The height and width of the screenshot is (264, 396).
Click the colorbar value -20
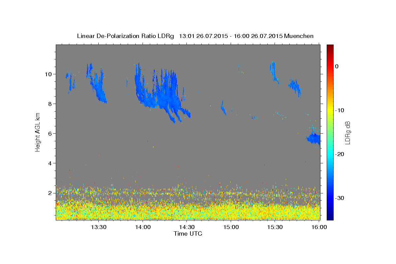click(340, 154)
